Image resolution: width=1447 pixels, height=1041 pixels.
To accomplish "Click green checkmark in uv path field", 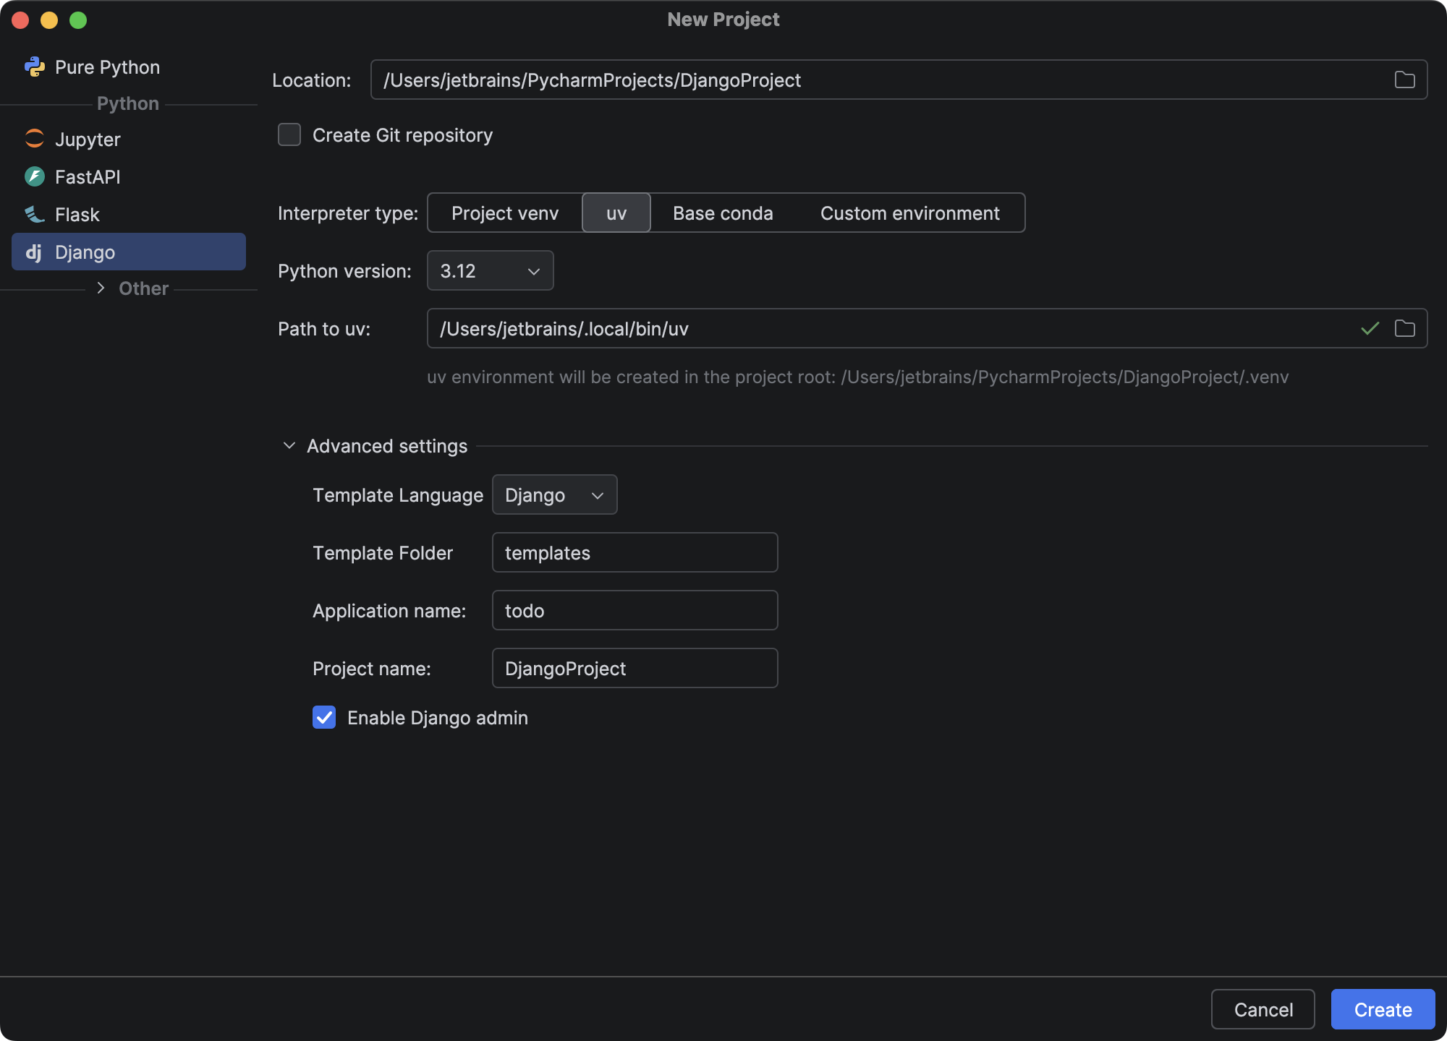I will (1370, 328).
